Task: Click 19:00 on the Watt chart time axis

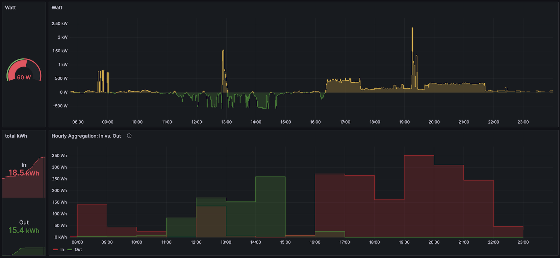Action: 404,122
